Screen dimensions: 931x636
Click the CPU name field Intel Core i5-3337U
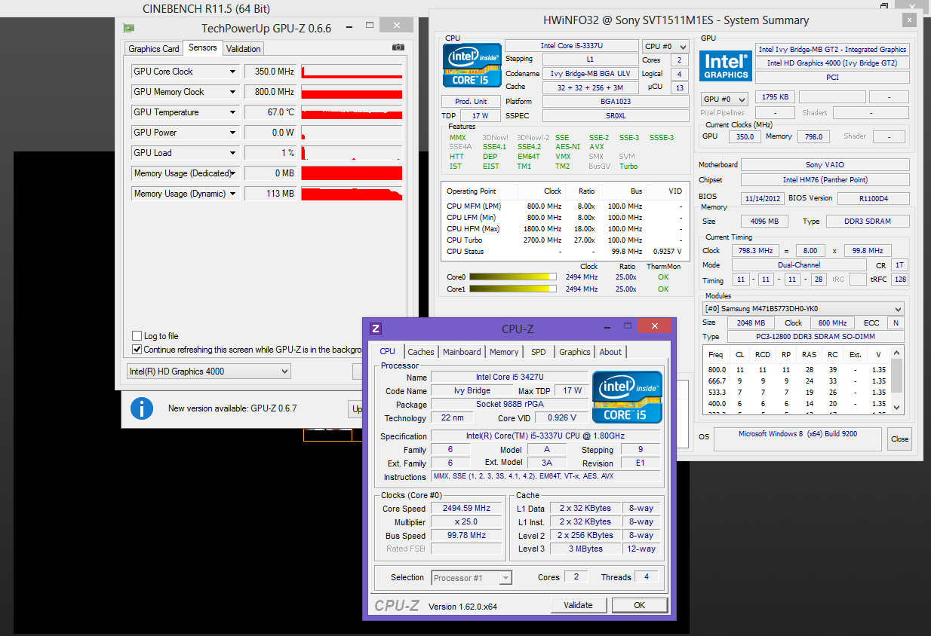click(x=571, y=46)
